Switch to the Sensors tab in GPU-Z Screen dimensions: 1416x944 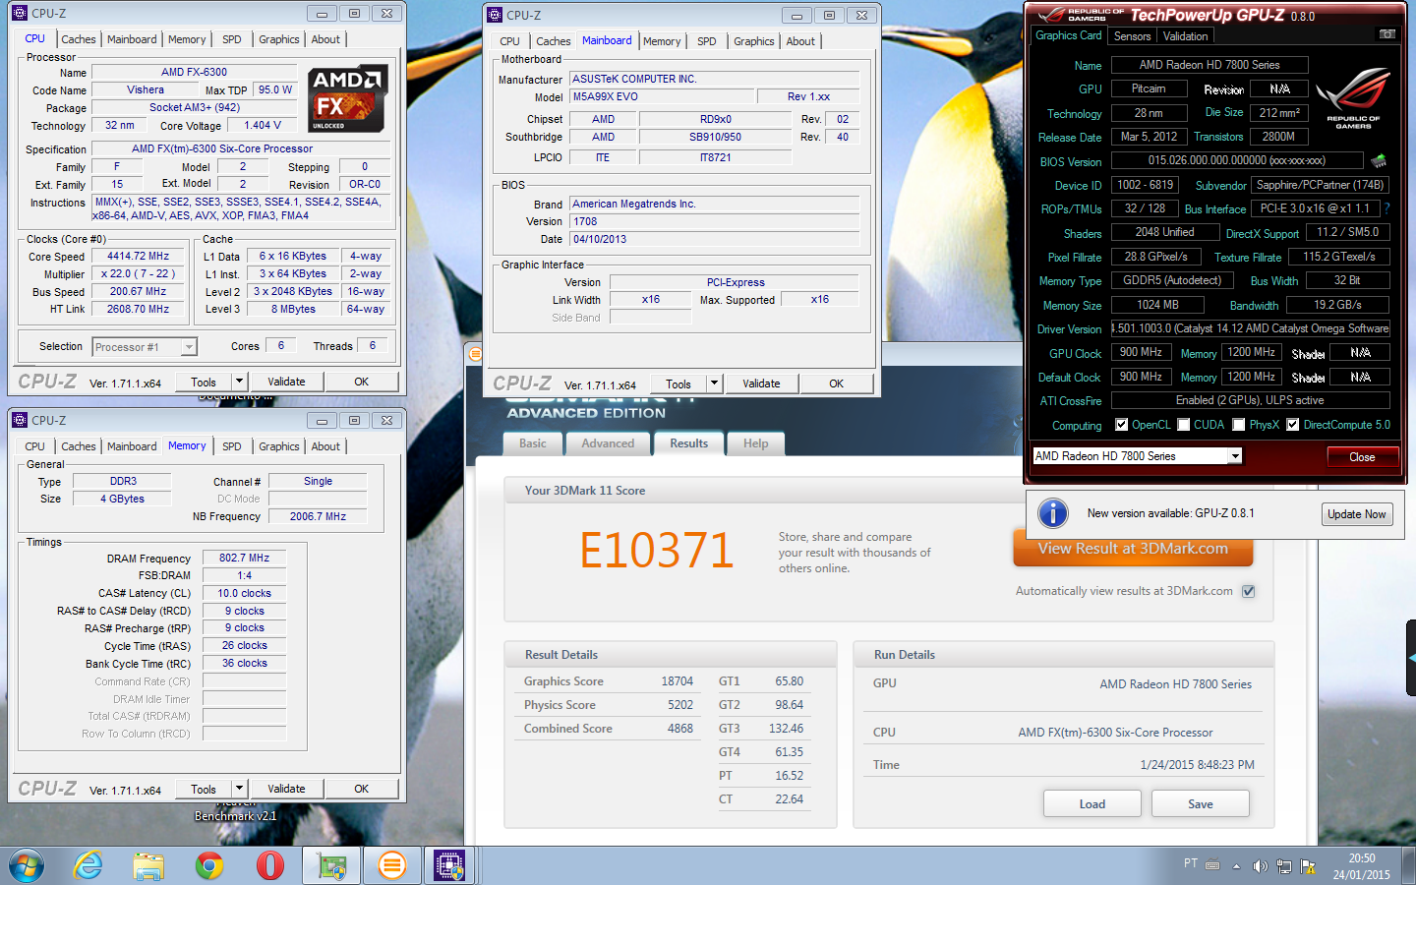(1132, 36)
